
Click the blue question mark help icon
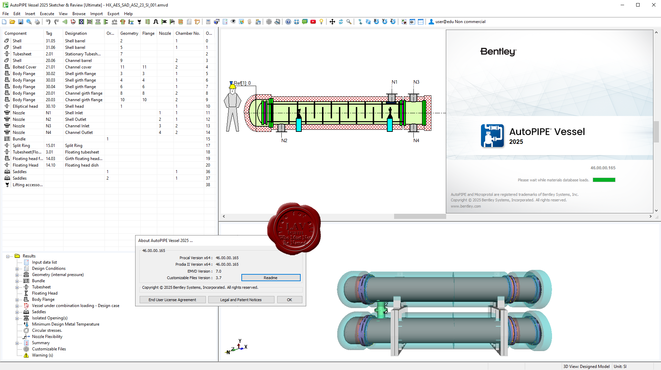[288, 22]
